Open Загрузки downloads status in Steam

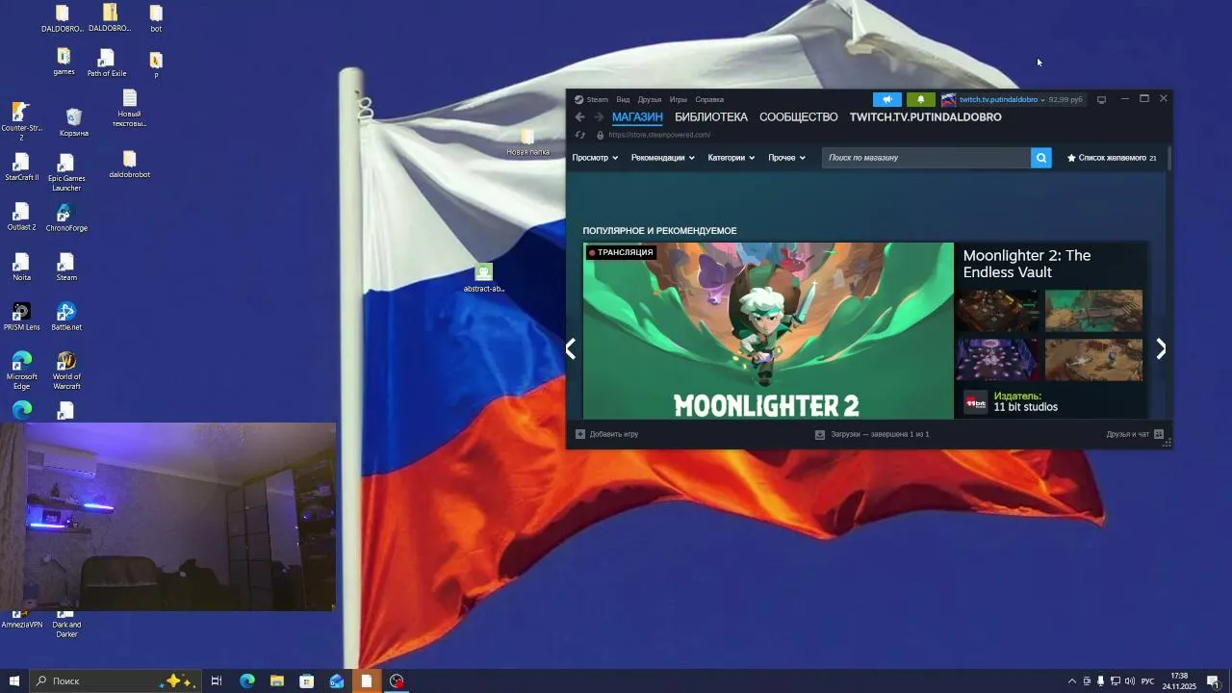coord(872,434)
